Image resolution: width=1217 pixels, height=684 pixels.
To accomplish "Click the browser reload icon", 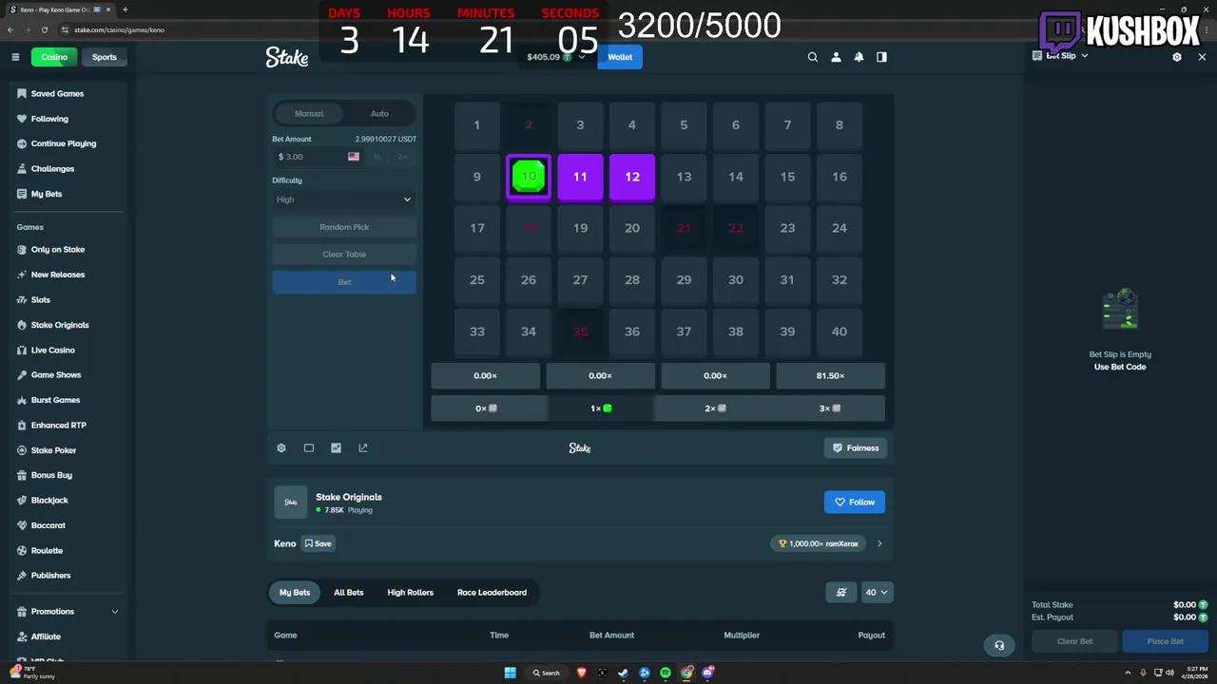I will coord(44,29).
